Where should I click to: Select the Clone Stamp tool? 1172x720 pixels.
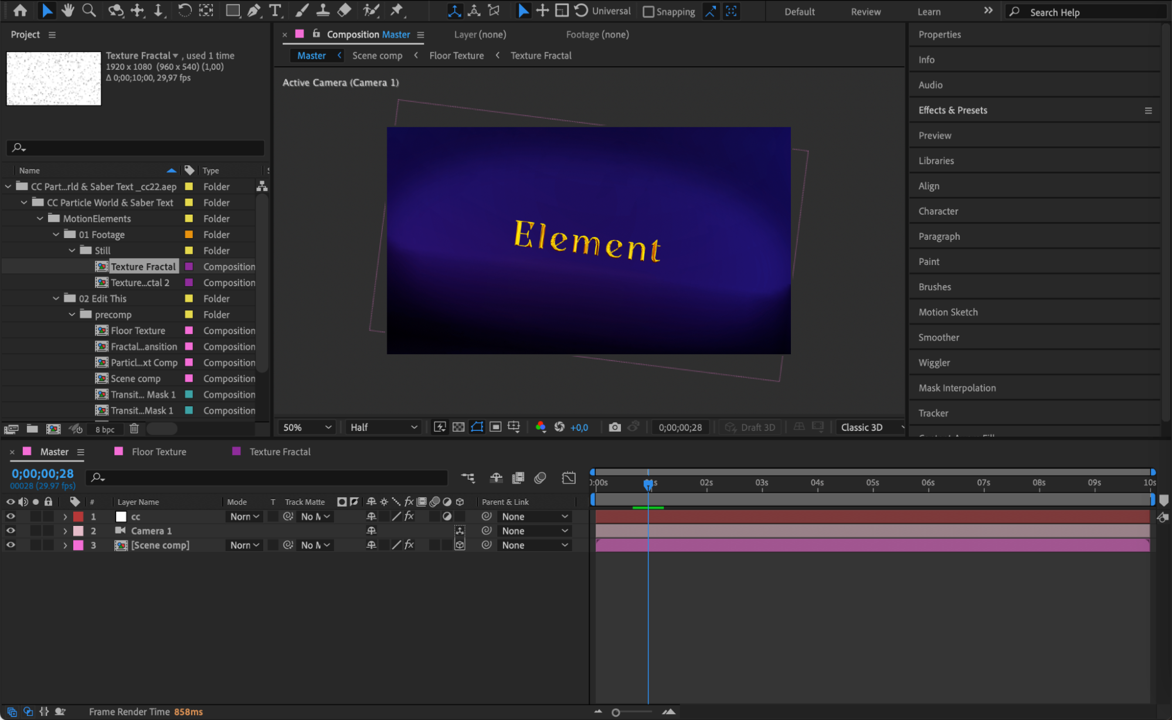click(x=322, y=11)
